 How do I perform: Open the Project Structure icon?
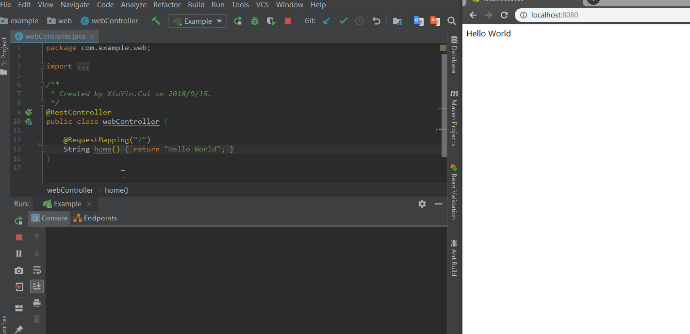397,21
